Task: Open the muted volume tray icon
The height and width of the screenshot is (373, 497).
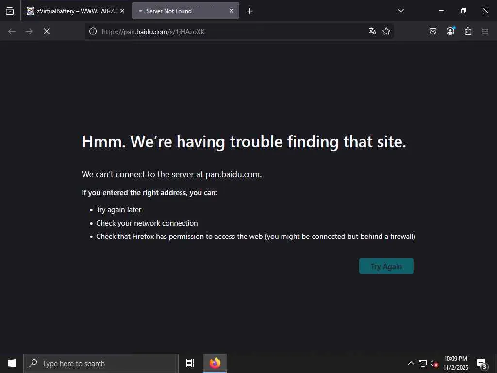Action: [434, 363]
